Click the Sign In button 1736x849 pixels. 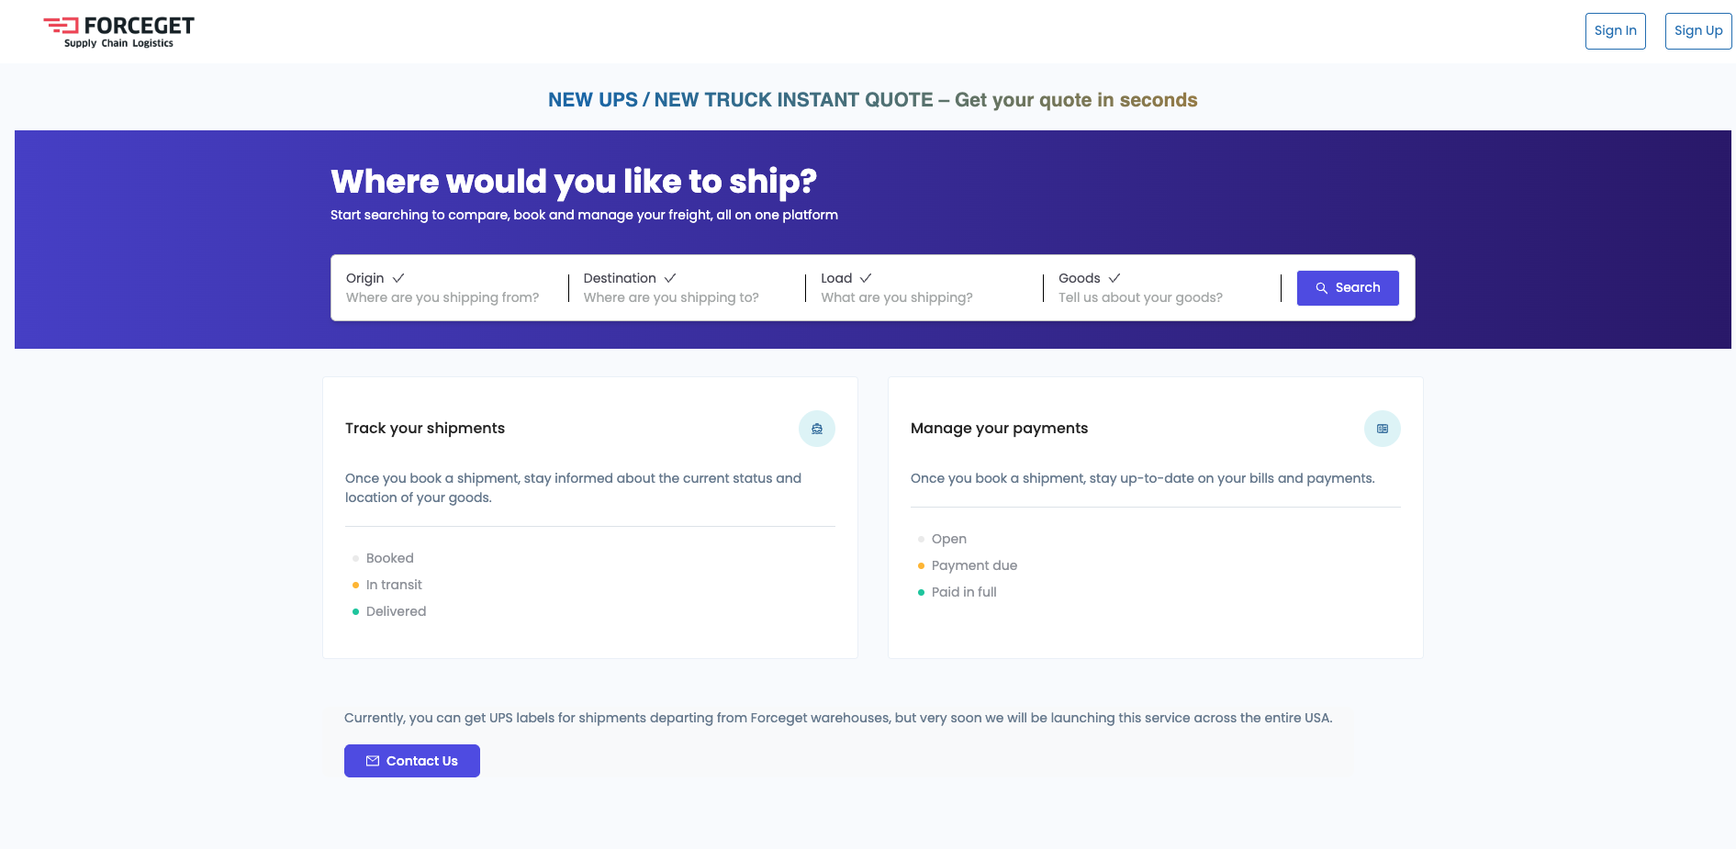[1616, 30]
